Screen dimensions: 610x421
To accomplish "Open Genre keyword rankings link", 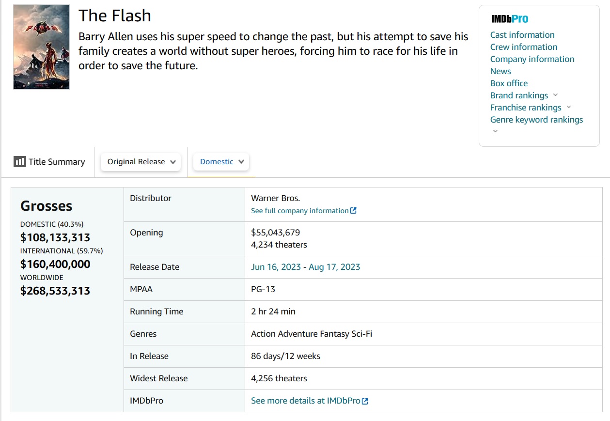I will [x=536, y=120].
